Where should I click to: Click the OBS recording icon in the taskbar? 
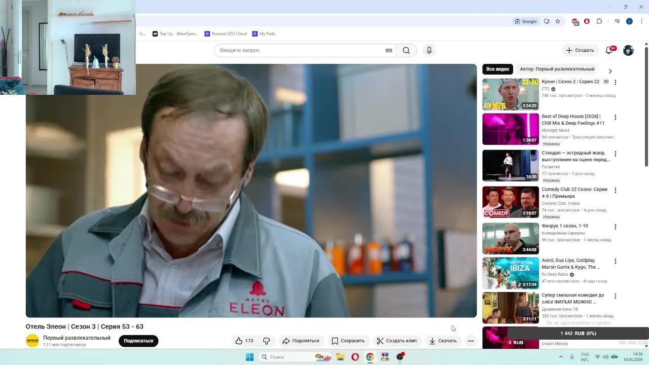click(400, 357)
